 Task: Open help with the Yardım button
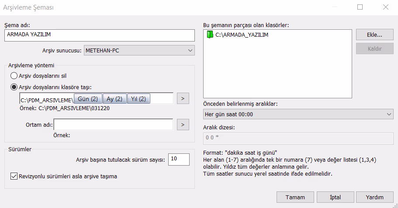(x=375, y=197)
